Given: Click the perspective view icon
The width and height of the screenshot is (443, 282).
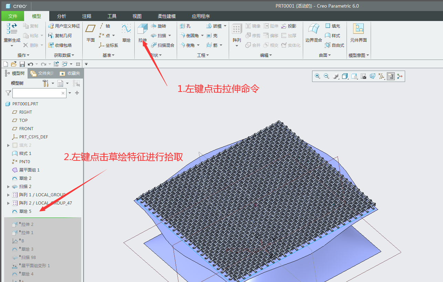Looking at the screenshot, I should (x=372, y=76).
